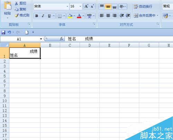
Task: Create new document icon
Action: (27, 32)
